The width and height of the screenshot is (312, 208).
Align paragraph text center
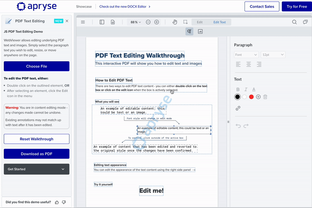pyautogui.click(x=248, y=64)
